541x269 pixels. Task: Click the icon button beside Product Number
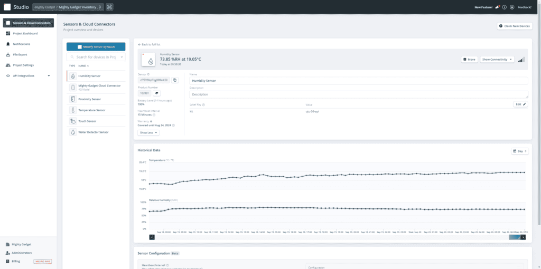tap(157, 93)
